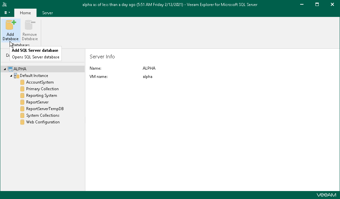The width and height of the screenshot is (340, 199).
Task: Collapse the Default Instance node
Action: [x=11, y=76]
